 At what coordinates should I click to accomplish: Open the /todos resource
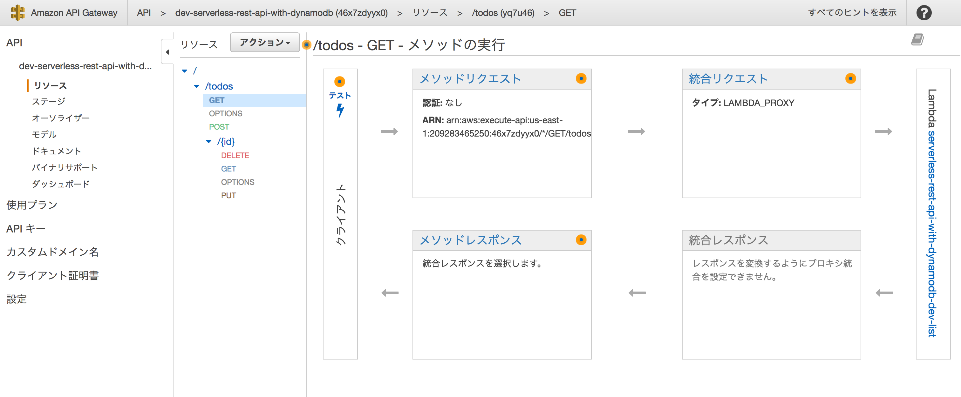tap(219, 86)
